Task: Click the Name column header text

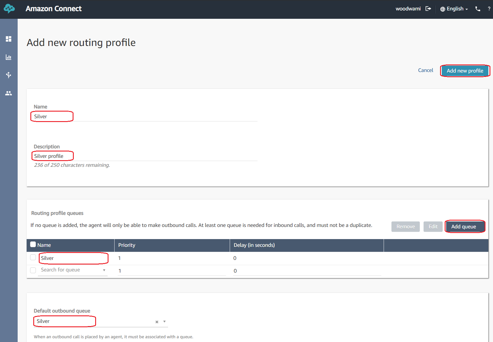Action: point(44,245)
